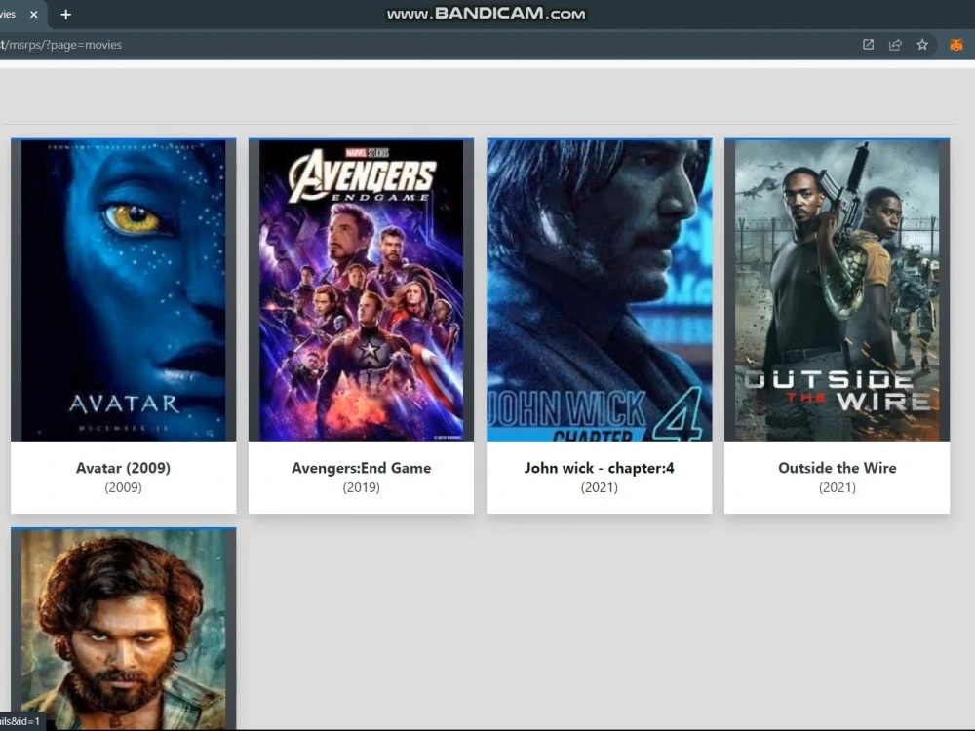Open page in app icon in address bar
Viewport: 975px width, 731px height.
[868, 45]
